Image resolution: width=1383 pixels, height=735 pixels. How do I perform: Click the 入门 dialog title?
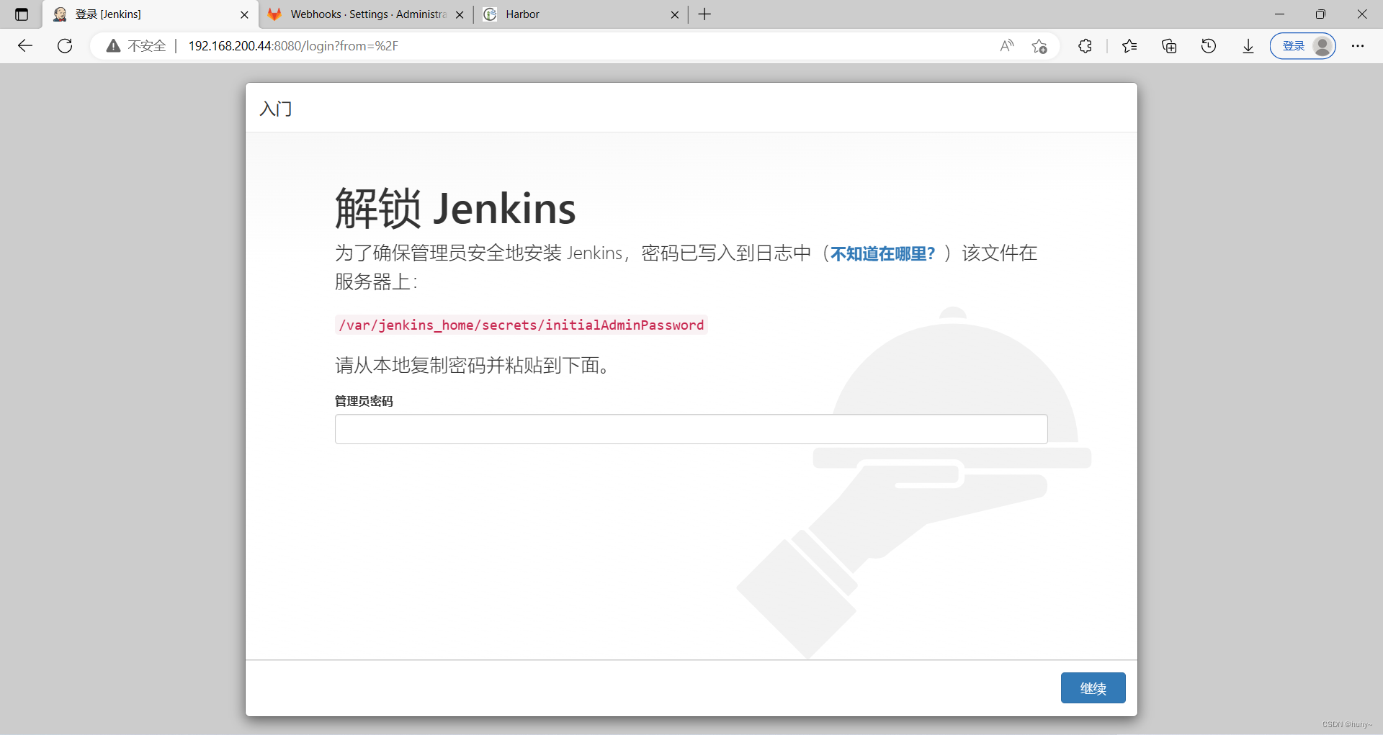click(276, 109)
